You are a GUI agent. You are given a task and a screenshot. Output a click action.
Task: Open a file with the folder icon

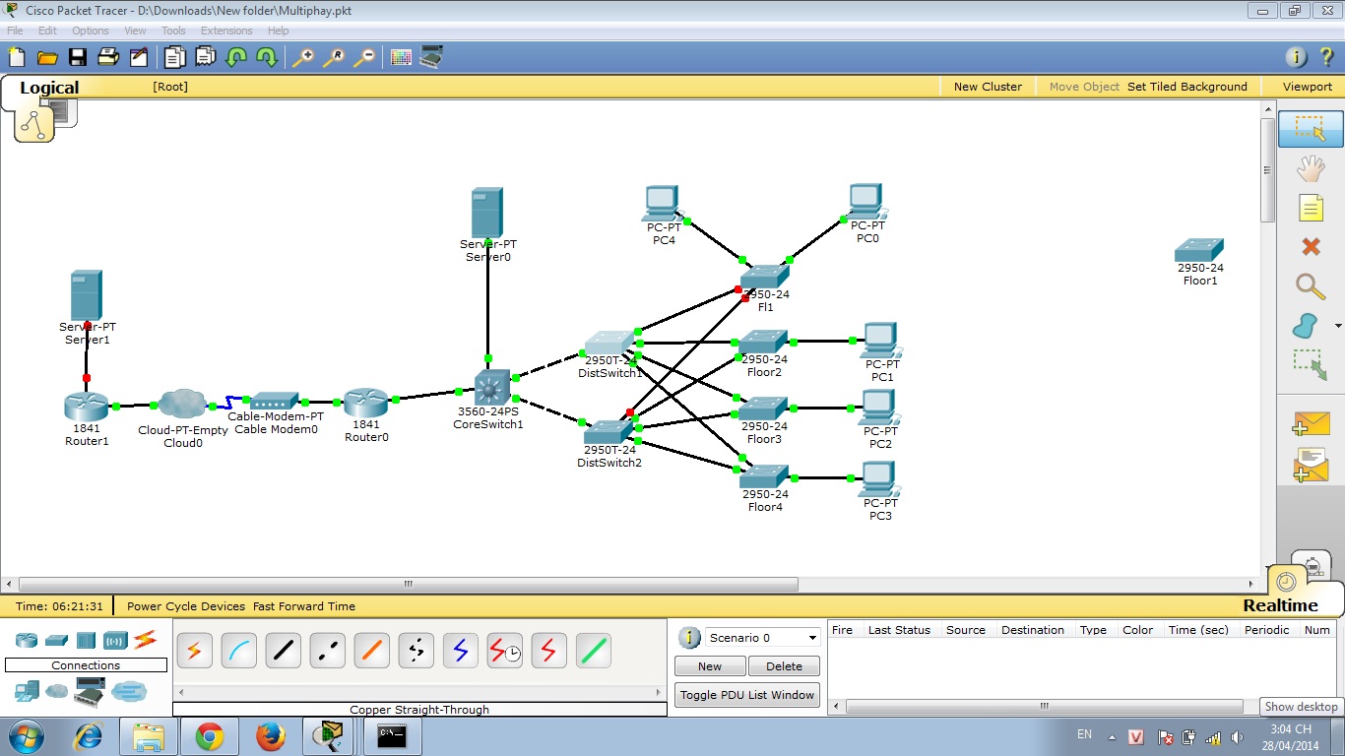pos(47,57)
